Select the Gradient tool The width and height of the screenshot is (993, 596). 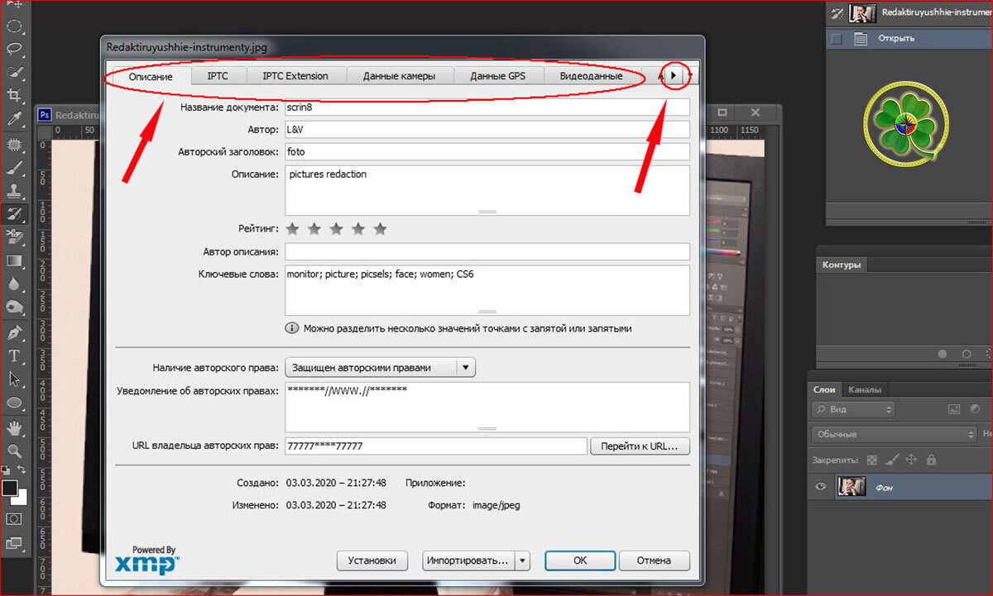pos(14,261)
